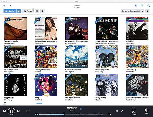Viewport: 153px width, 117px height.
Task: Open Crescent City Christmas Card cover
Action: pos(76,28)
